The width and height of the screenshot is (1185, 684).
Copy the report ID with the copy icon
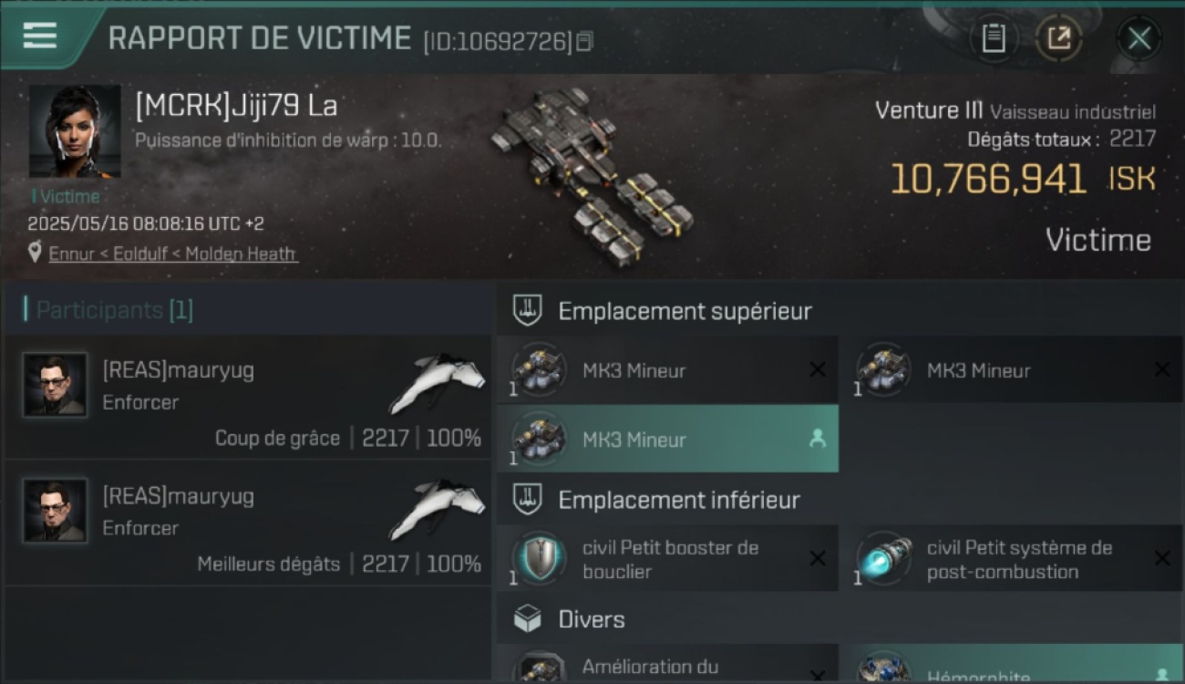pyautogui.click(x=585, y=41)
